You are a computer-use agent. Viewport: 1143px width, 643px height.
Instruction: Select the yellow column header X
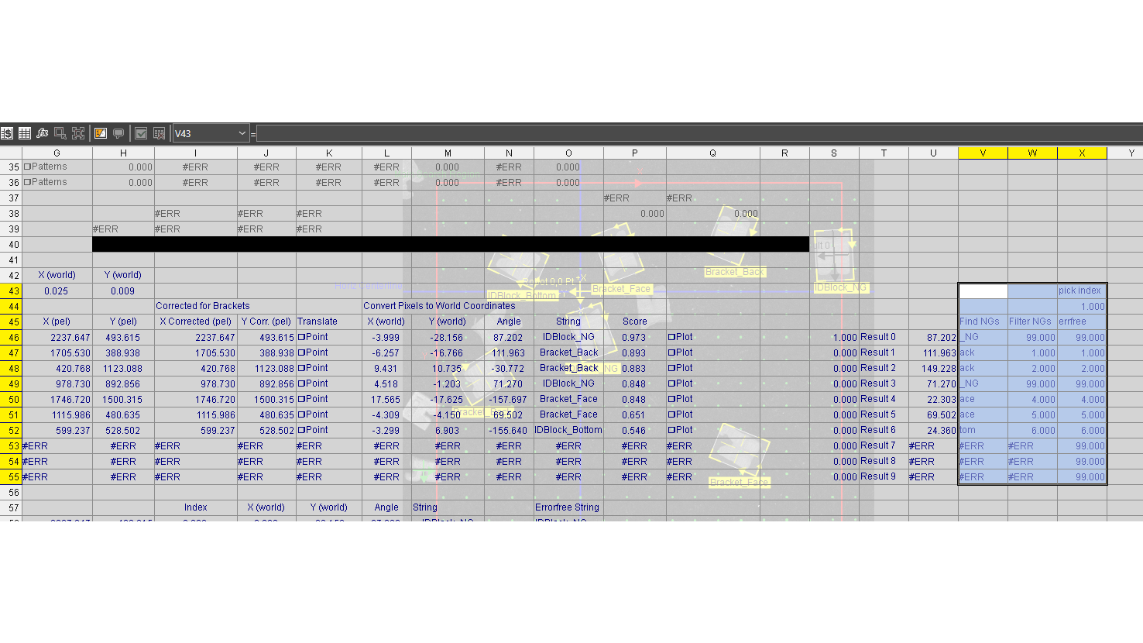coord(1082,153)
